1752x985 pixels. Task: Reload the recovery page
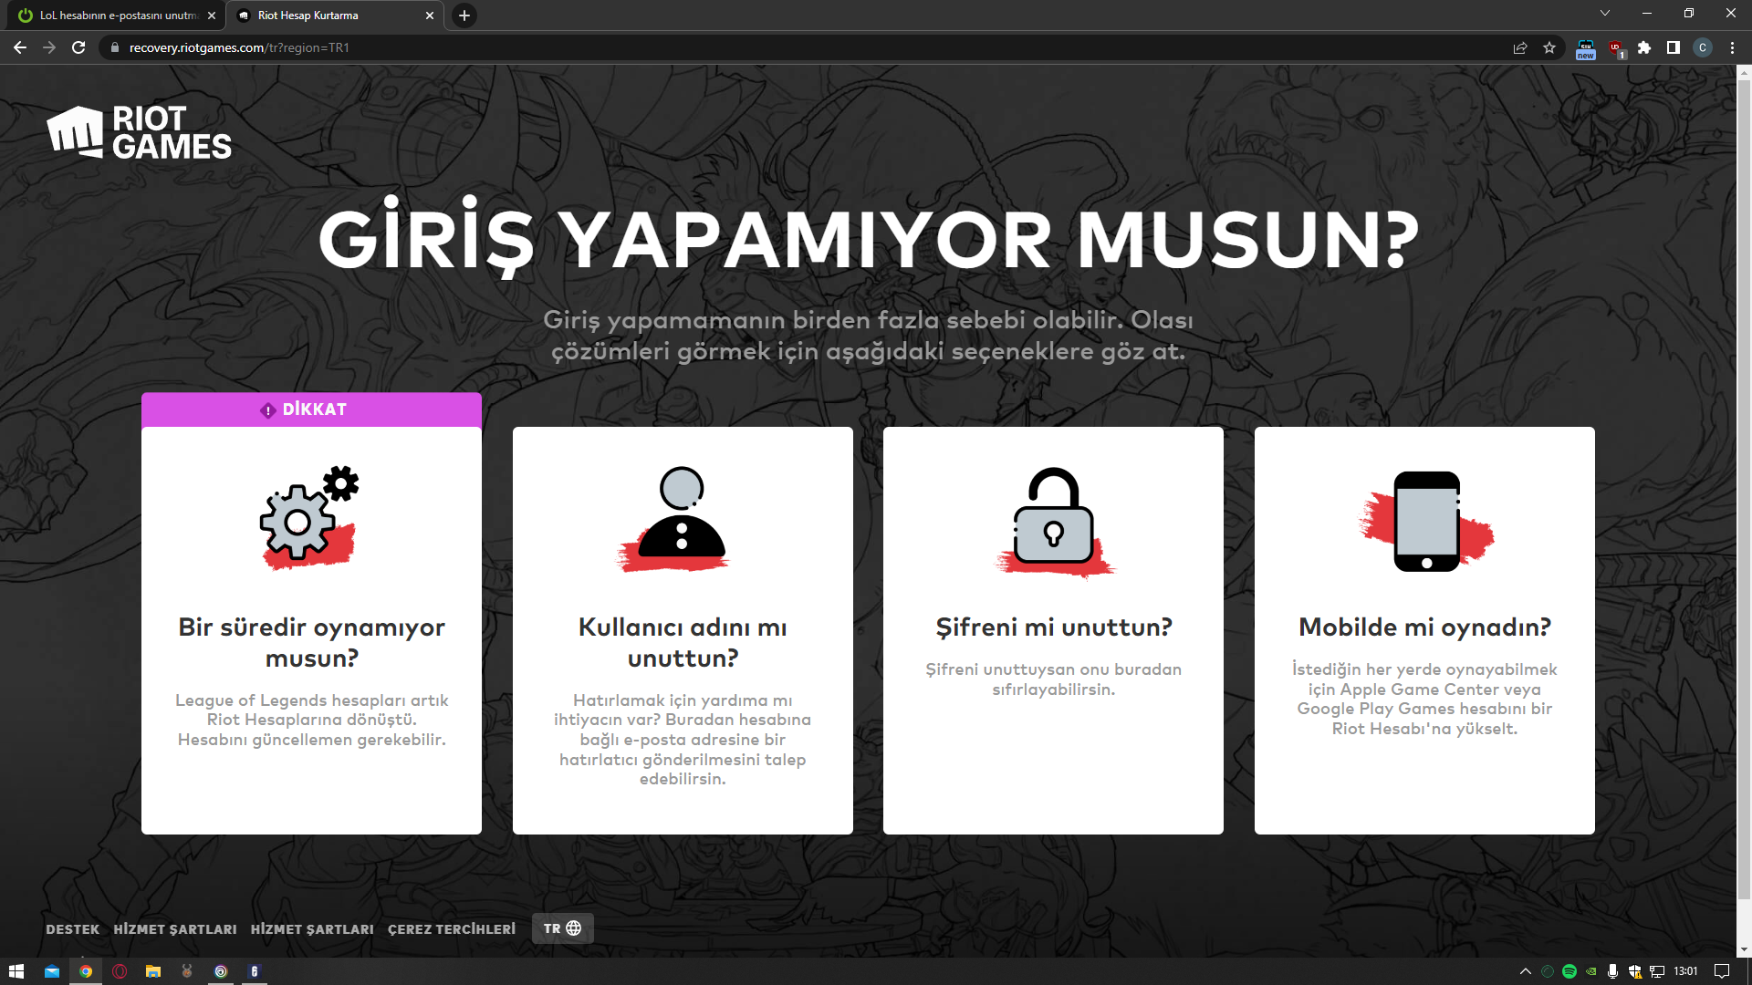click(78, 47)
